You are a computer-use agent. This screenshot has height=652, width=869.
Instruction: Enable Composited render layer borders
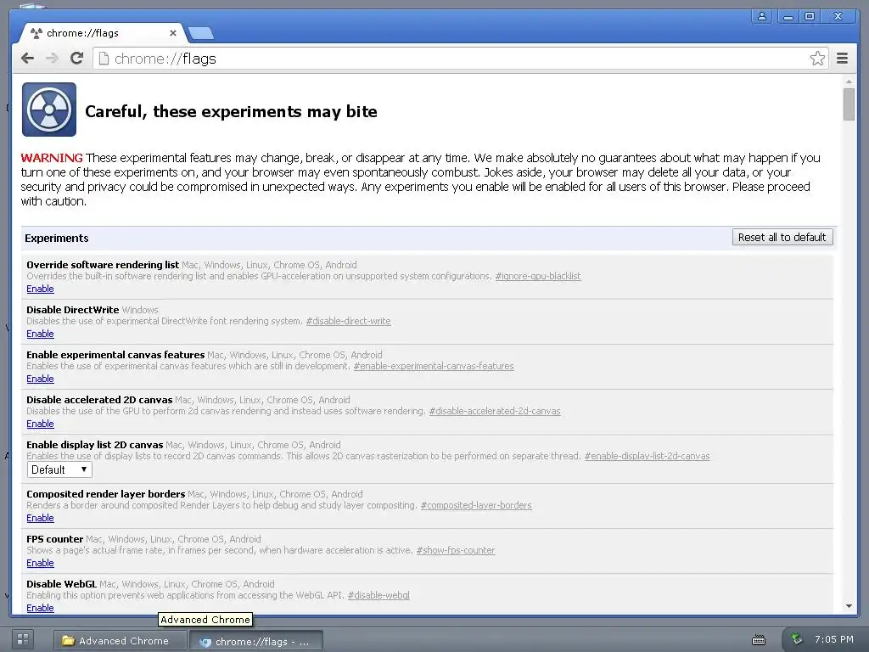[x=40, y=518]
